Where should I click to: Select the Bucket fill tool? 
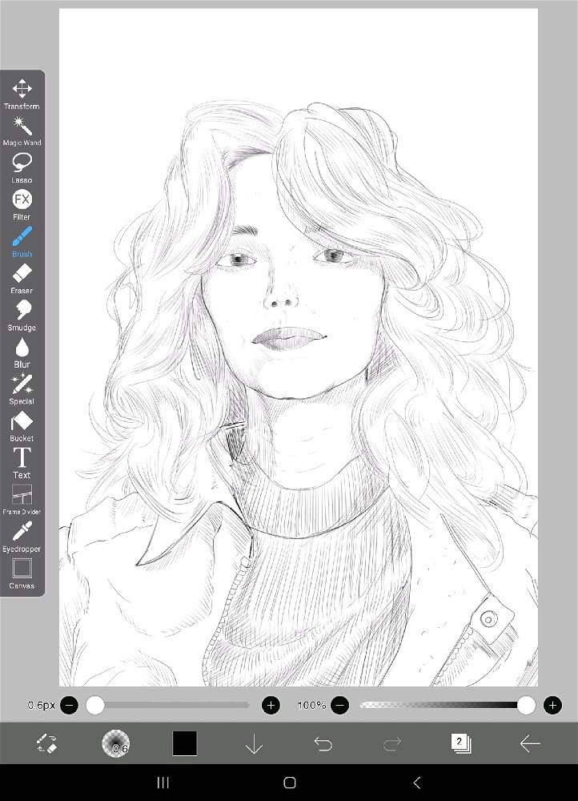pyautogui.click(x=22, y=427)
